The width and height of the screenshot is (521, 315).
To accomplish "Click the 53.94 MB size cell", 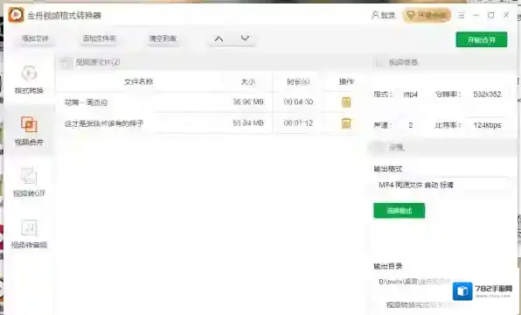I will coord(248,123).
